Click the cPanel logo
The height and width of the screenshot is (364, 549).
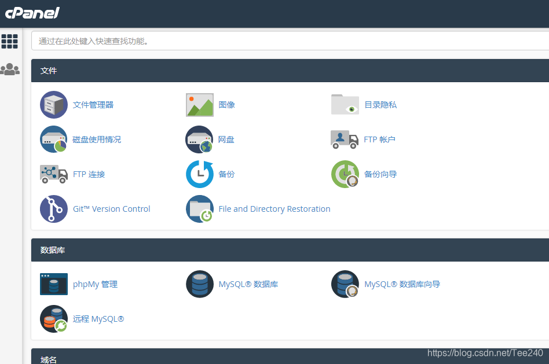click(x=32, y=13)
